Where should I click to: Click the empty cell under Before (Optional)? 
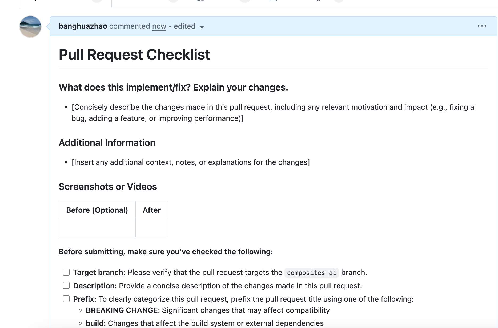[97, 228]
